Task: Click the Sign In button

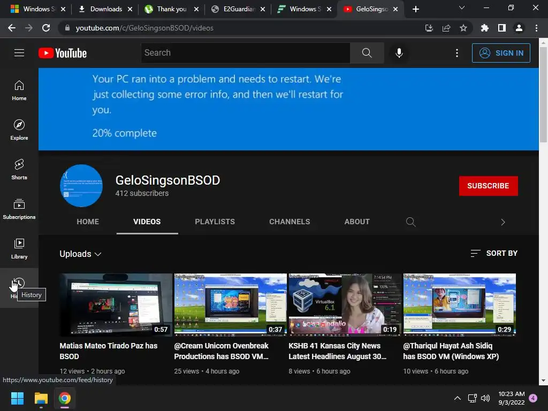Action: [x=501, y=53]
